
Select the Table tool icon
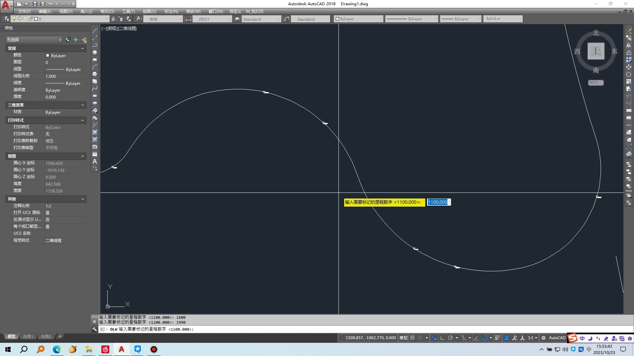click(95, 154)
